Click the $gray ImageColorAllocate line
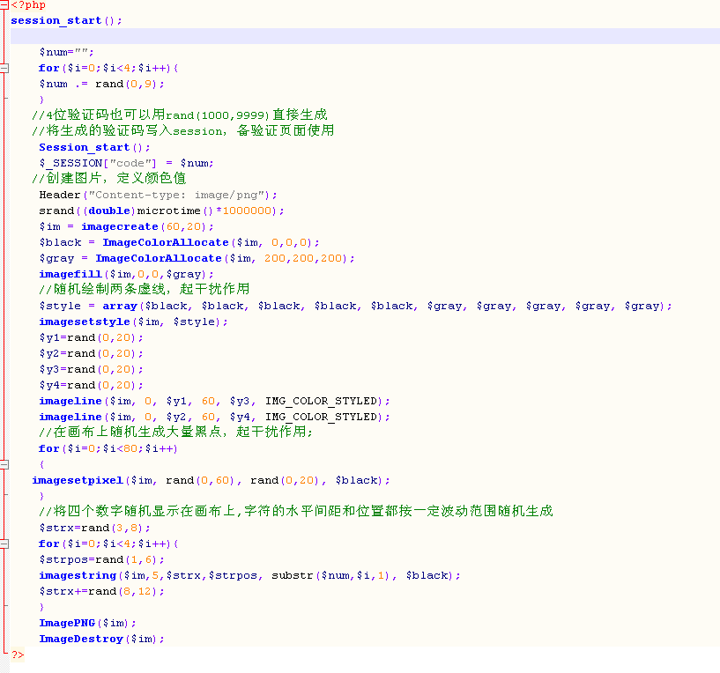 (197, 258)
